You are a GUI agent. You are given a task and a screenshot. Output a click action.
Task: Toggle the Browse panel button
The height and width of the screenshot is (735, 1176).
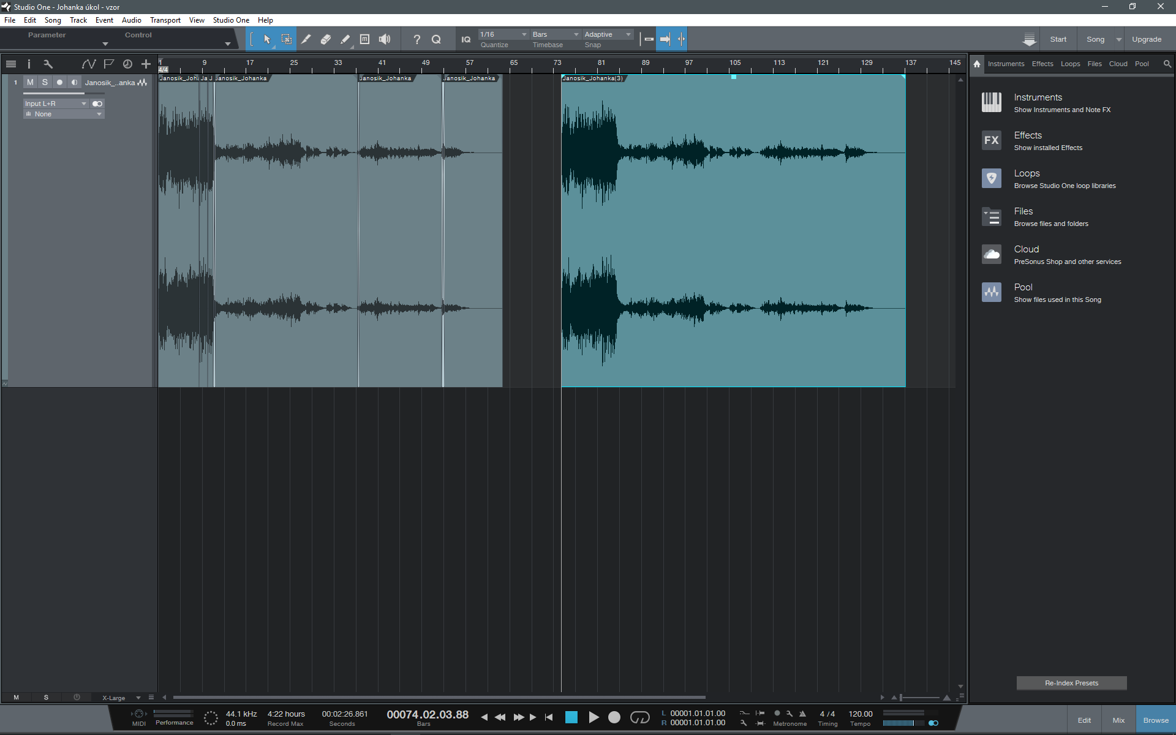[x=1156, y=720]
